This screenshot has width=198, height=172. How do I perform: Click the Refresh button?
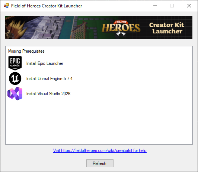coord(100,163)
